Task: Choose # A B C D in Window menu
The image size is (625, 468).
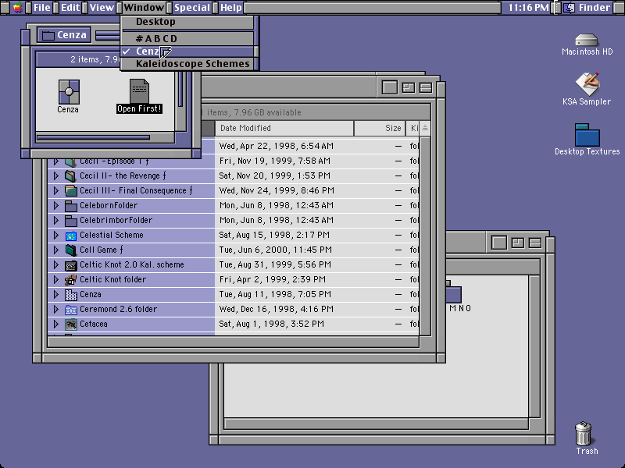Action: tap(187, 38)
